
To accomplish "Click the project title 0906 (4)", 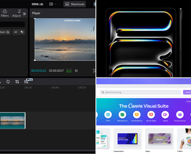I will 38,4.
